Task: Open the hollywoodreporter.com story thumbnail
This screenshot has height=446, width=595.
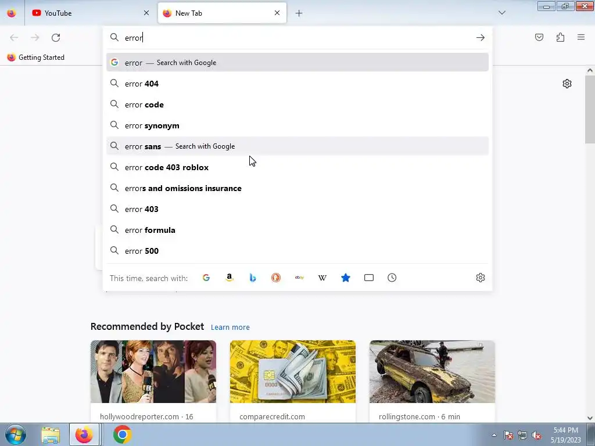Action: (153, 372)
